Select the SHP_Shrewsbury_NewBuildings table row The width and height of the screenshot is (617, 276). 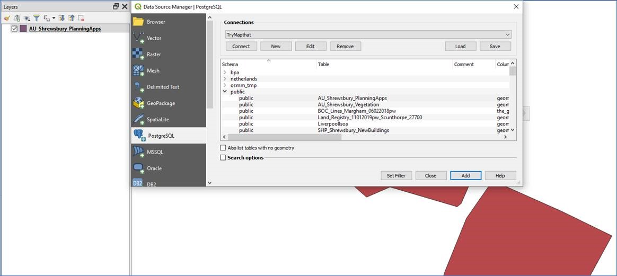pos(365,130)
